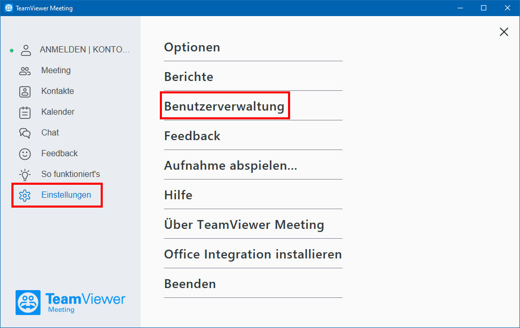This screenshot has height=328, width=520.
Task: Click the Kalender calendar icon
Action: (25, 113)
